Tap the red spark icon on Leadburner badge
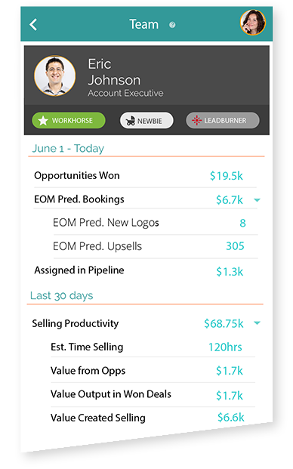This screenshot has height=469, width=293. [x=197, y=121]
